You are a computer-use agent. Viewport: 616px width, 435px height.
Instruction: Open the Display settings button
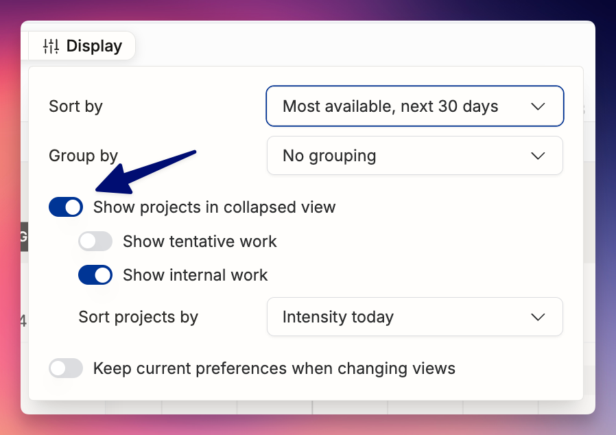coord(82,46)
